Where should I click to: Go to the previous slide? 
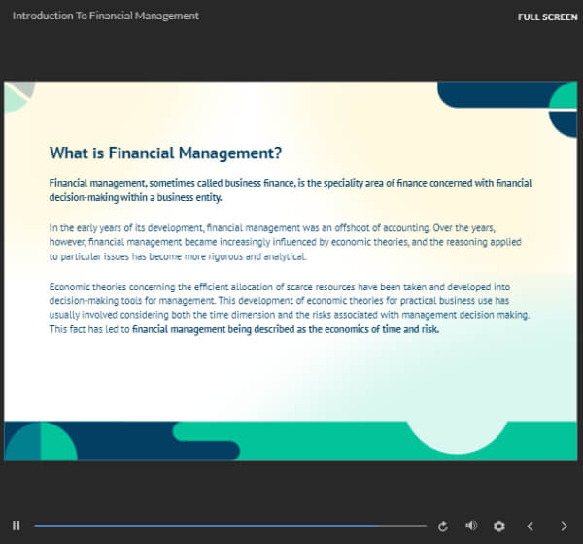point(530,526)
